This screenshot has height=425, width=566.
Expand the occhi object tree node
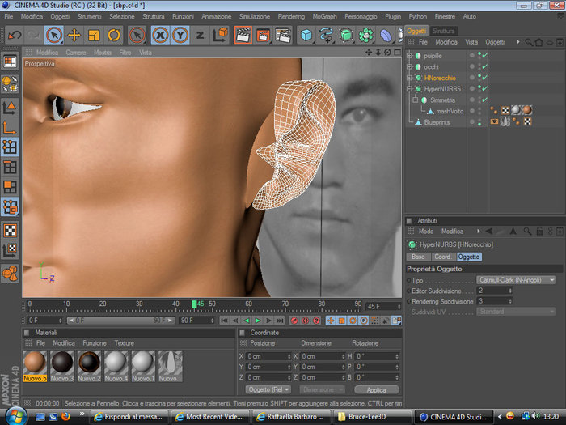(x=409, y=66)
